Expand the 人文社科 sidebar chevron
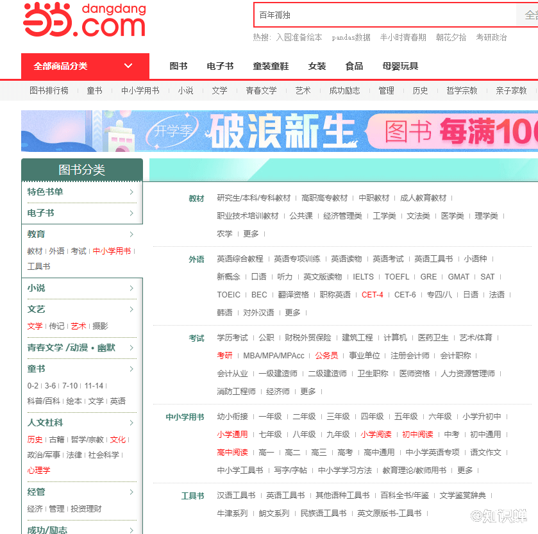The width and height of the screenshot is (538, 534). click(x=131, y=422)
